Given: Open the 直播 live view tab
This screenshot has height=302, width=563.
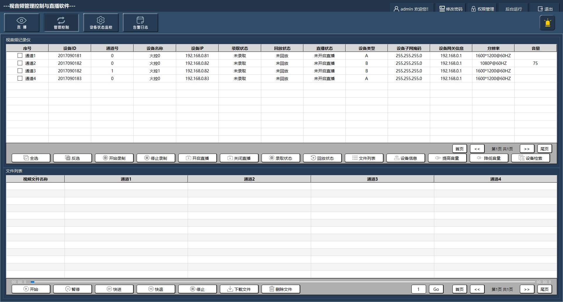Looking at the screenshot, I should click(22, 23).
